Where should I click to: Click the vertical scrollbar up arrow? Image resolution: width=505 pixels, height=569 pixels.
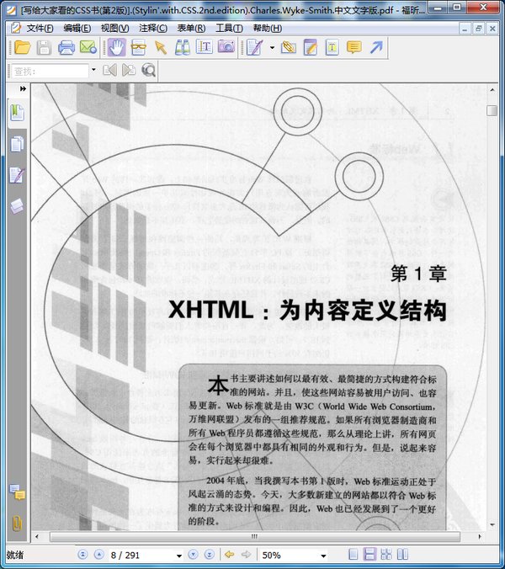pos(492,89)
